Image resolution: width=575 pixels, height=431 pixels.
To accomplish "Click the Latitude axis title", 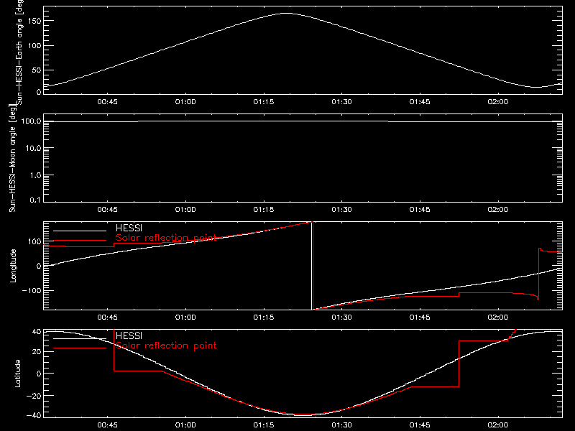I will pyautogui.click(x=17, y=374).
